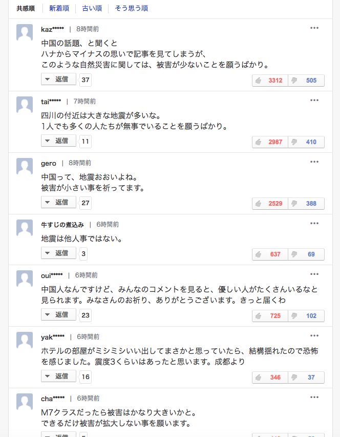Click the three-dots menu on cha's comment
Image resolution: width=340 pixels, height=437 pixels.
pyautogui.click(x=314, y=397)
